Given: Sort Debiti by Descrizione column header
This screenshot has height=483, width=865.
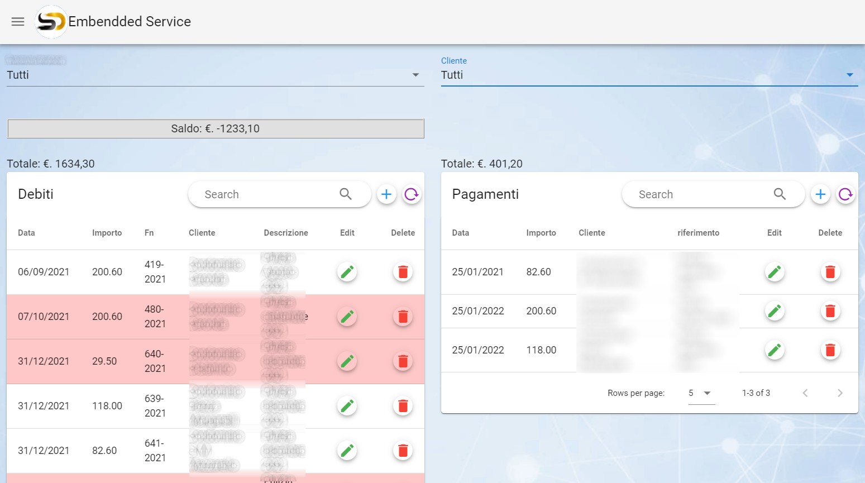Looking at the screenshot, I should click(286, 233).
